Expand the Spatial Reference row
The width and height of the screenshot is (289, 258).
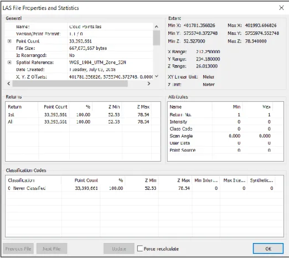(9, 63)
